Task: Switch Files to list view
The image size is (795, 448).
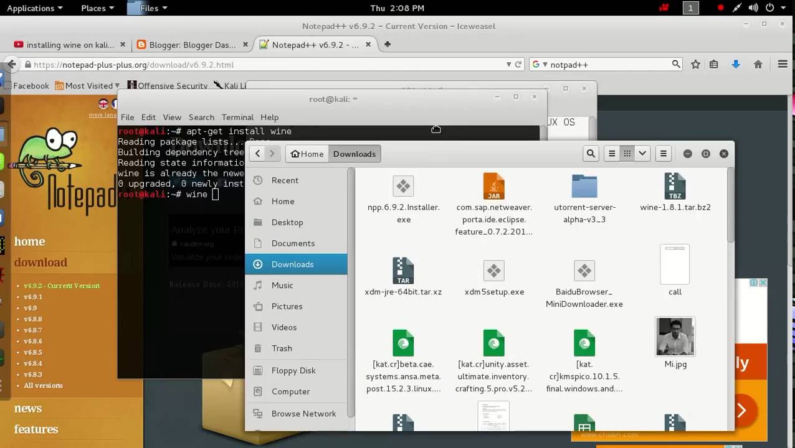Action: (x=612, y=154)
